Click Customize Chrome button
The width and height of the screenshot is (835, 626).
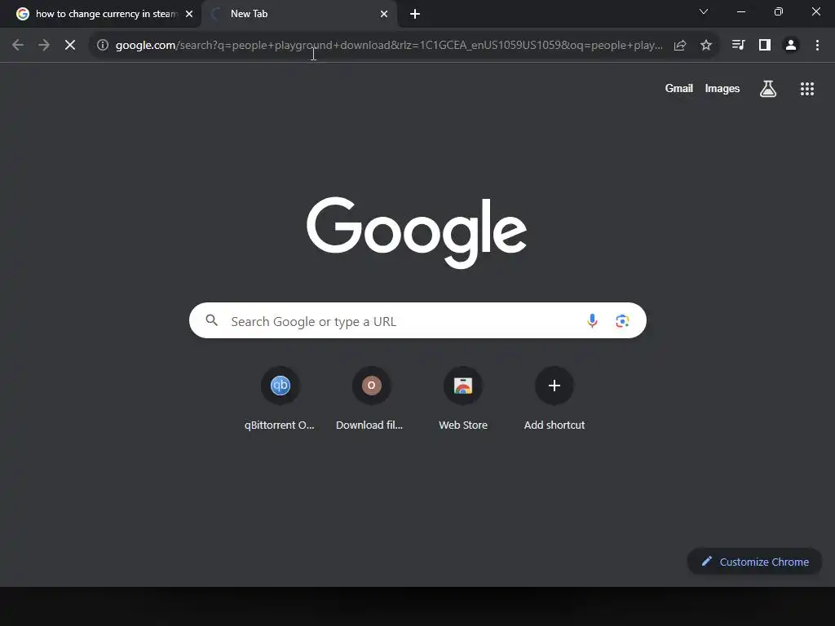754,562
